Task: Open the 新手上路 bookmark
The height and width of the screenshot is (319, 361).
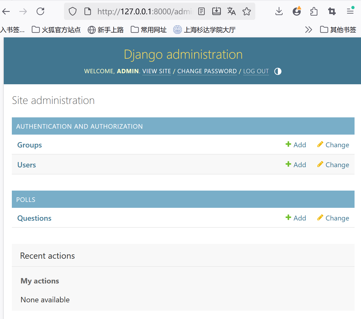Action: pos(106,30)
